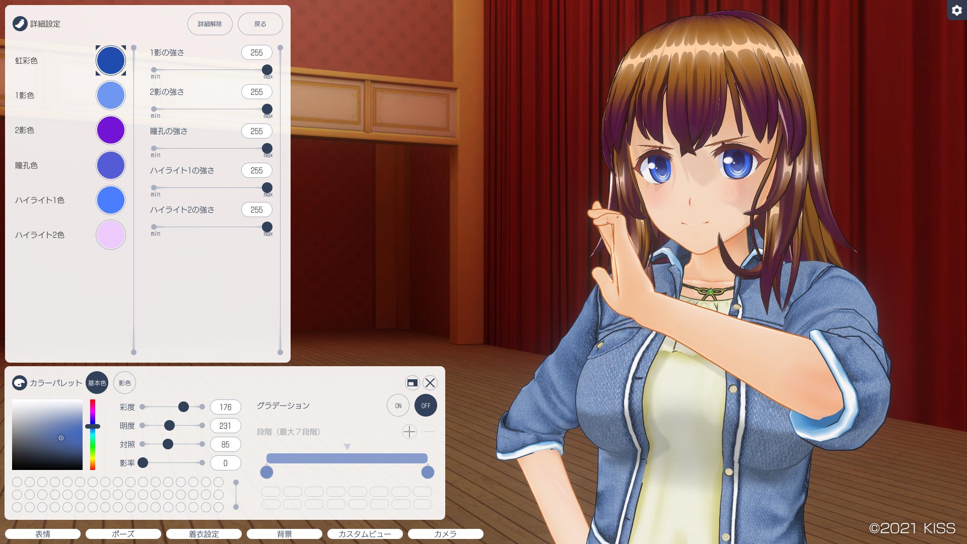Open the 表情 menu
This screenshot has width=967, height=544.
point(43,534)
